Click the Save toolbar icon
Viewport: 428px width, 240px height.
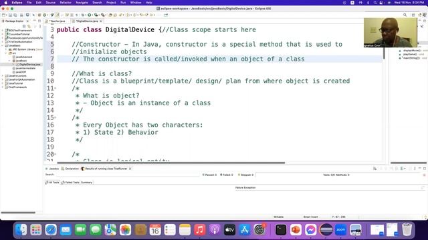click(11, 15)
